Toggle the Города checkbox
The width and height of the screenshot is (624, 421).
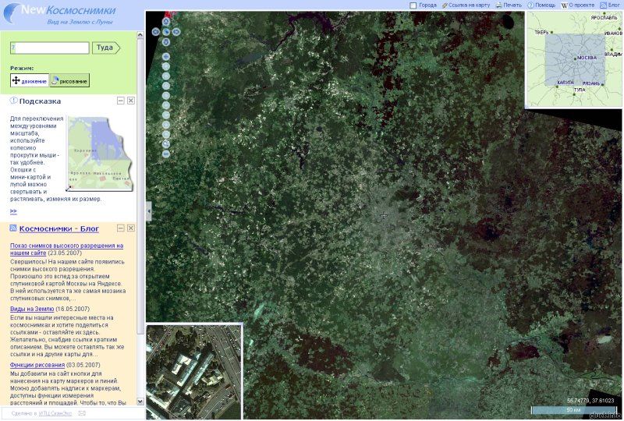[x=413, y=5]
